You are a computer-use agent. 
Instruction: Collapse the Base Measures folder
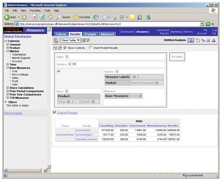pos(7,68)
